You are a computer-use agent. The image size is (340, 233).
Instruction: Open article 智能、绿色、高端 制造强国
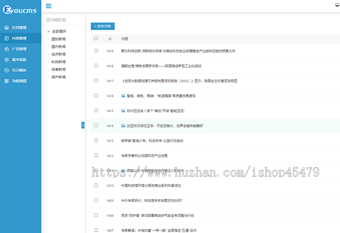[161, 96]
